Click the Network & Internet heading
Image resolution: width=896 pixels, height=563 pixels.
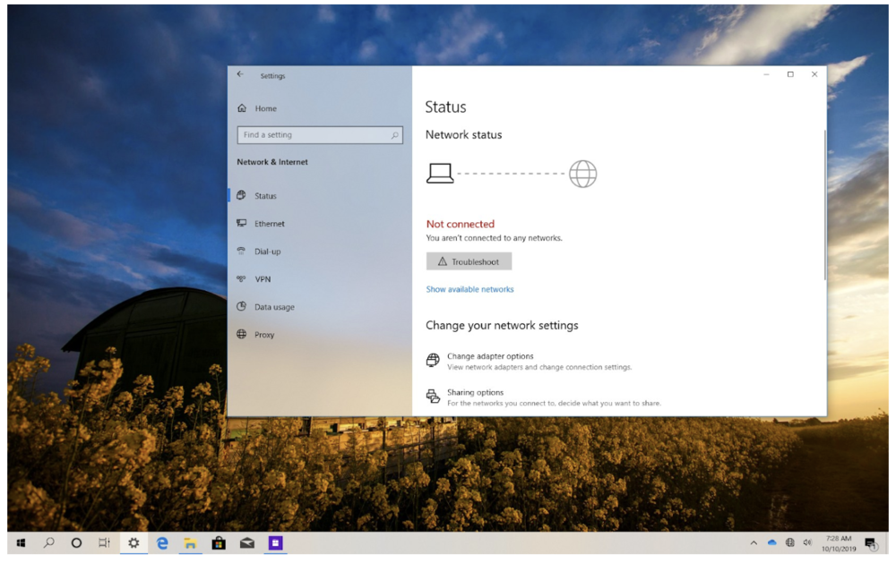272,162
